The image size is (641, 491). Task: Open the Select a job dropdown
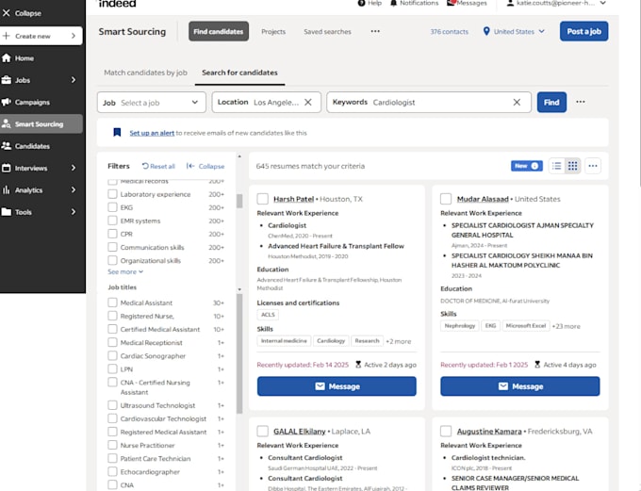[x=152, y=102]
